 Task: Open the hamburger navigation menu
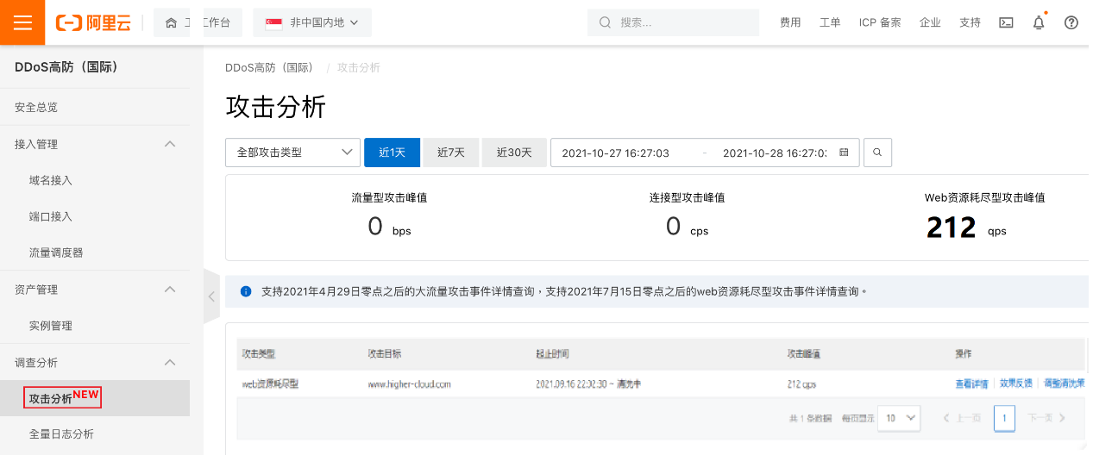[x=22, y=22]
